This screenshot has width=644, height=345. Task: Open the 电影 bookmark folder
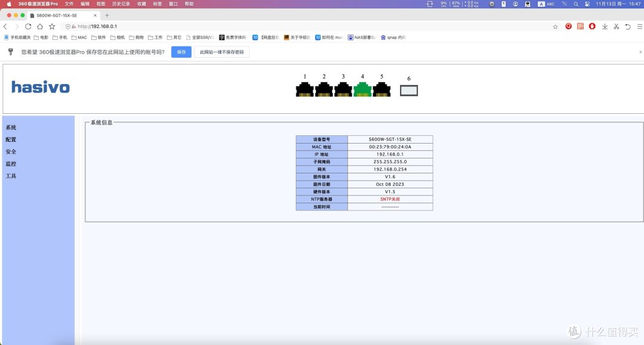pos(41,38)
